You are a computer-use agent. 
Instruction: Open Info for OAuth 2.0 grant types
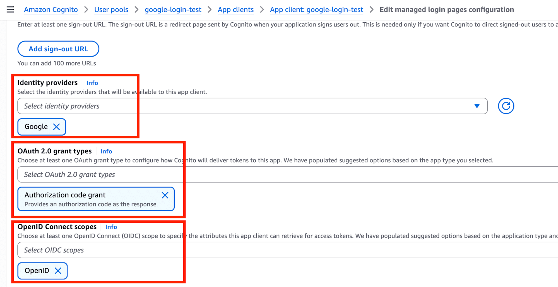[x=106, y=151]
